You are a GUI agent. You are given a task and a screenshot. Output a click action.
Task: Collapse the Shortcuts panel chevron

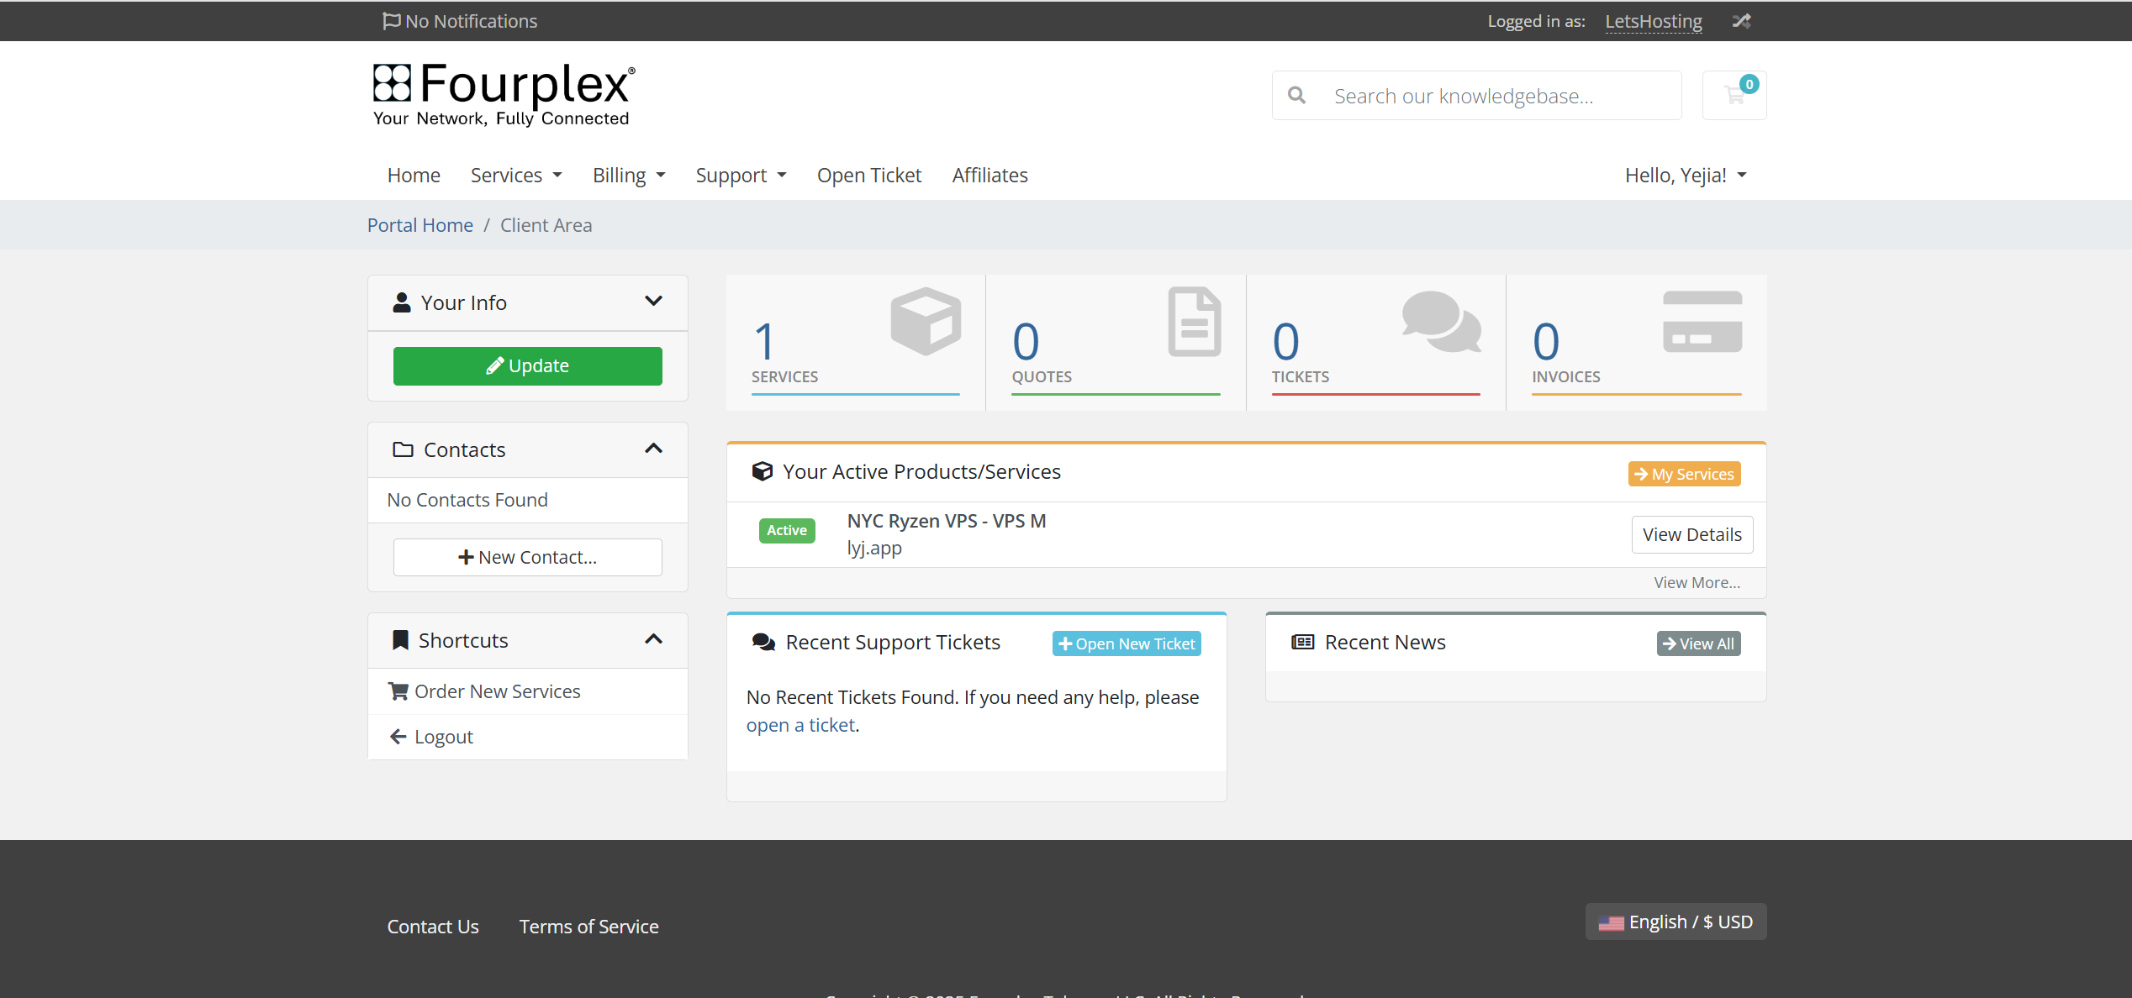coord(653,639)
